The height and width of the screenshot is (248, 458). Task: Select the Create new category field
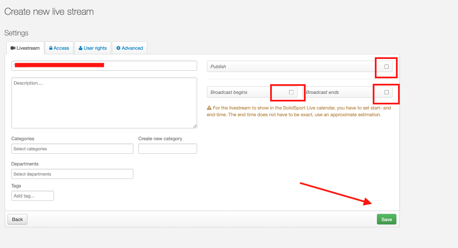168,149
